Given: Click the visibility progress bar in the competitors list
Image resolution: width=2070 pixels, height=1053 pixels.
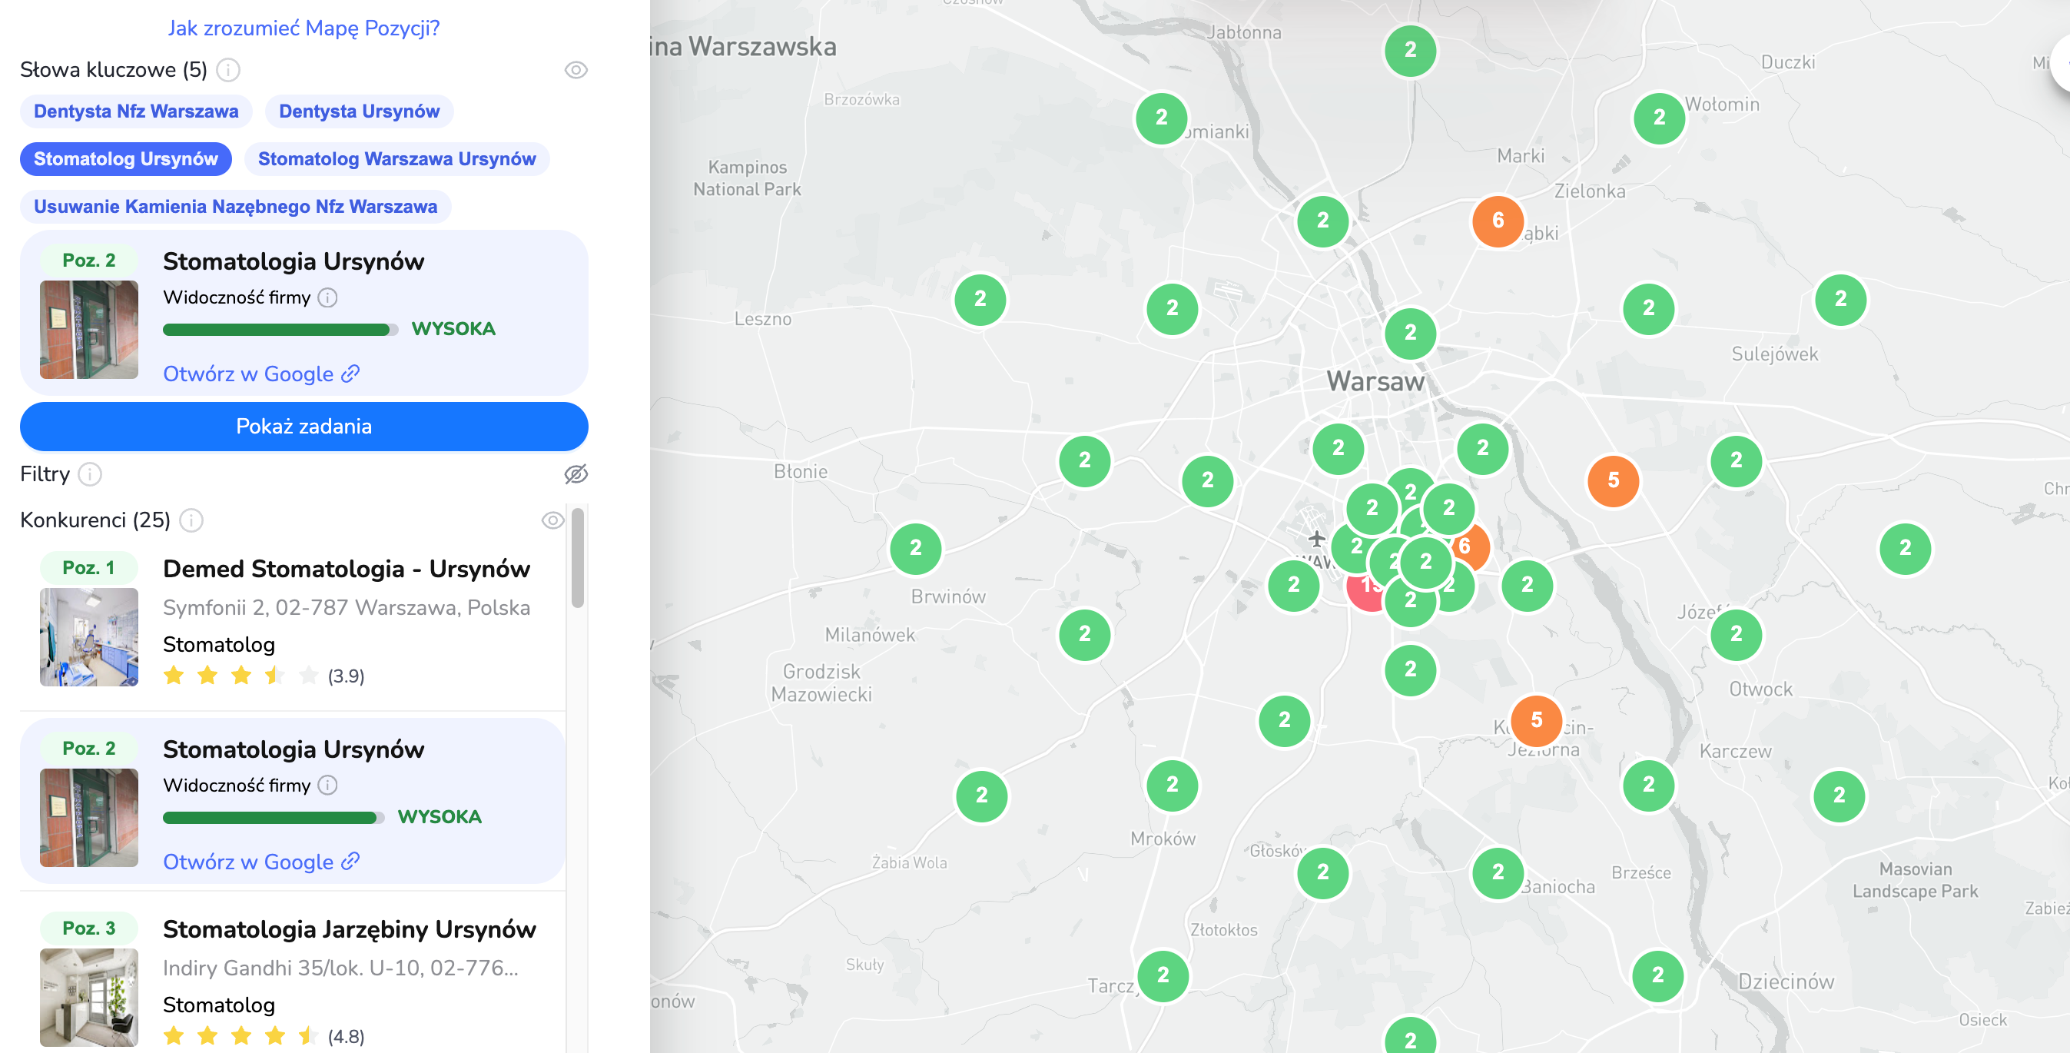Looking at the screenshot, I should pos(274,818).
